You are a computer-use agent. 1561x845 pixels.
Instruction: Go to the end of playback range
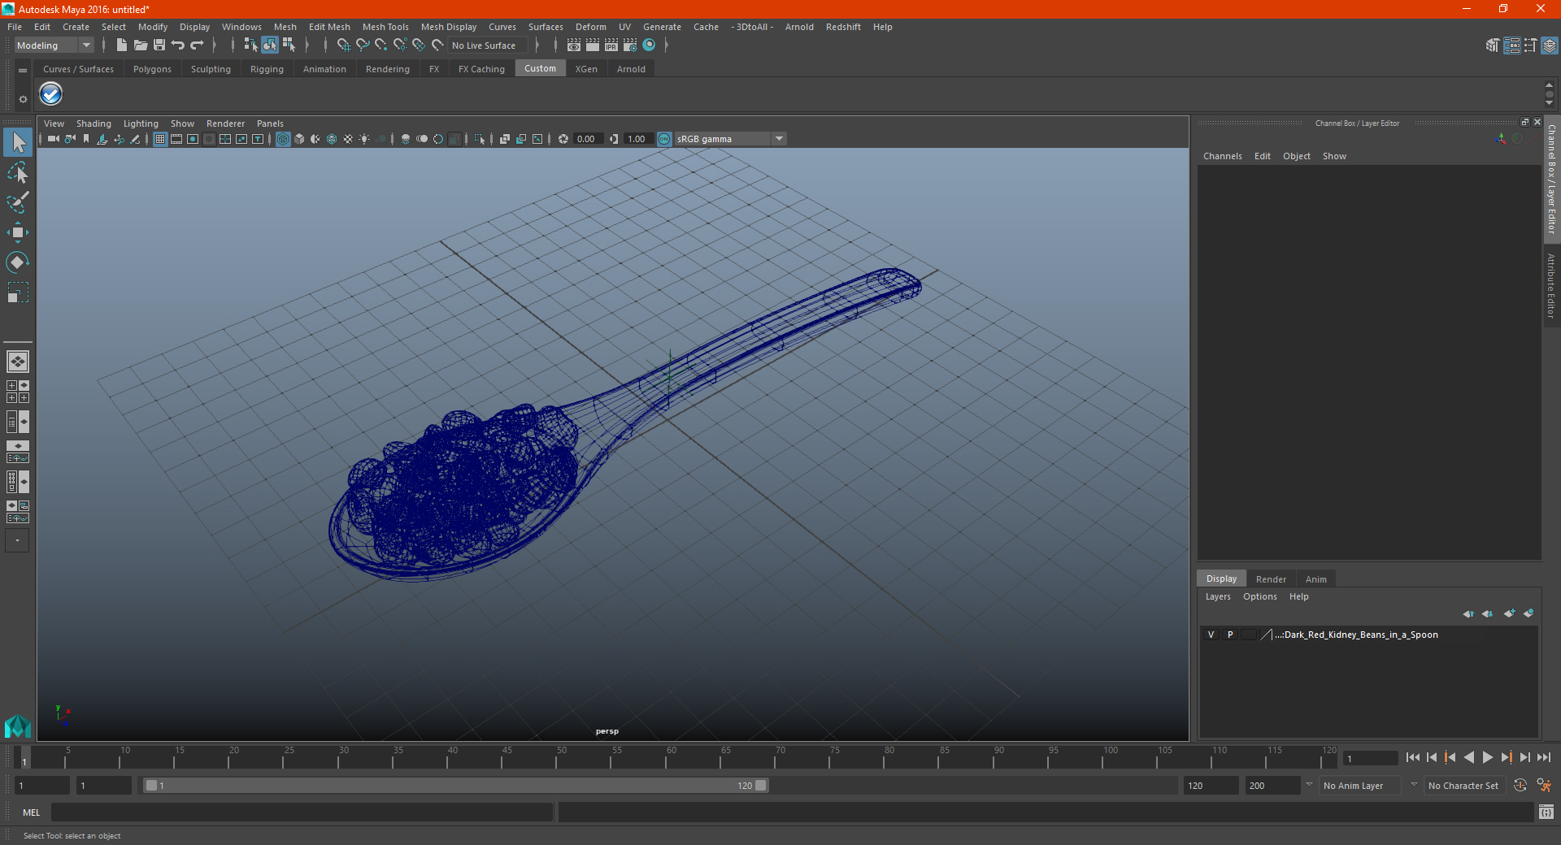click(x=1543, y=757)
